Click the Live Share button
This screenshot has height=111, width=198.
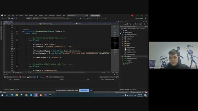point(139,18)
